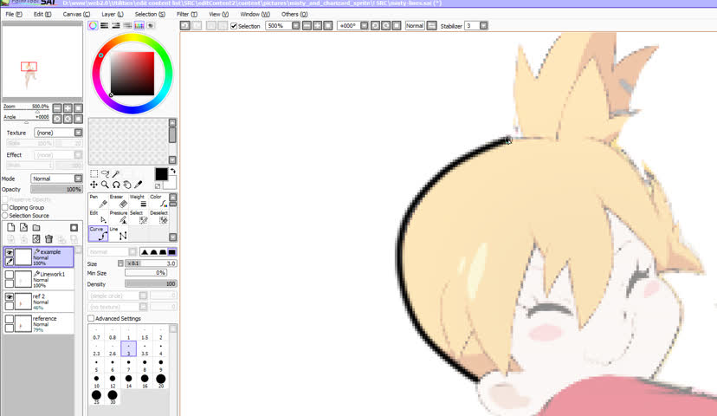The image size is (717, 416).
Task: Open the Filter menu
Action: pyautogui.click(x=183, y=15)
